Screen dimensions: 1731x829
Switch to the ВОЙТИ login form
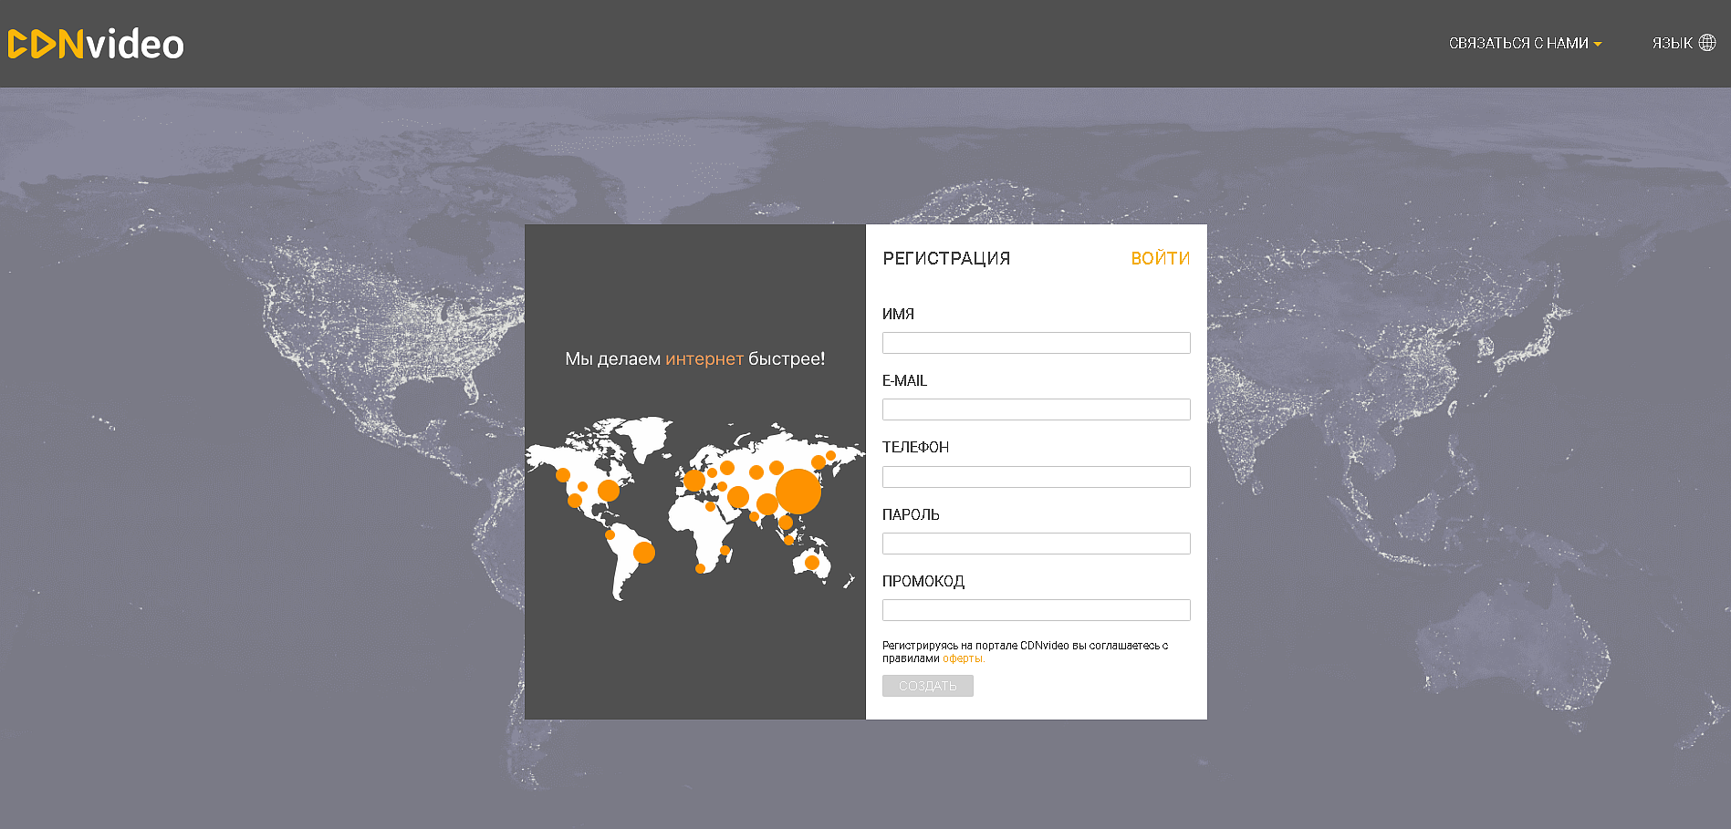tap(1160, 258)
